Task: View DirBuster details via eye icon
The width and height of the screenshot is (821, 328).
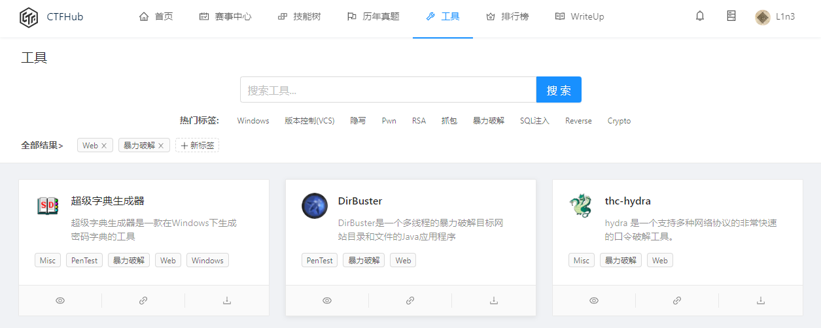Action: point(327,301)
